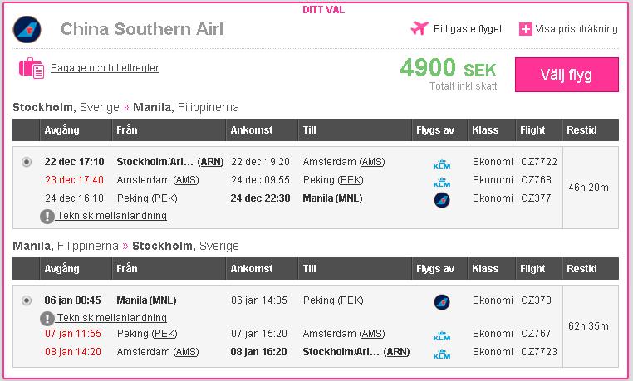Image resolution: width=633 pixels, height=381 pixels.
Task: Open Bagage och biljettregler link
Action: tap(105, 68)
